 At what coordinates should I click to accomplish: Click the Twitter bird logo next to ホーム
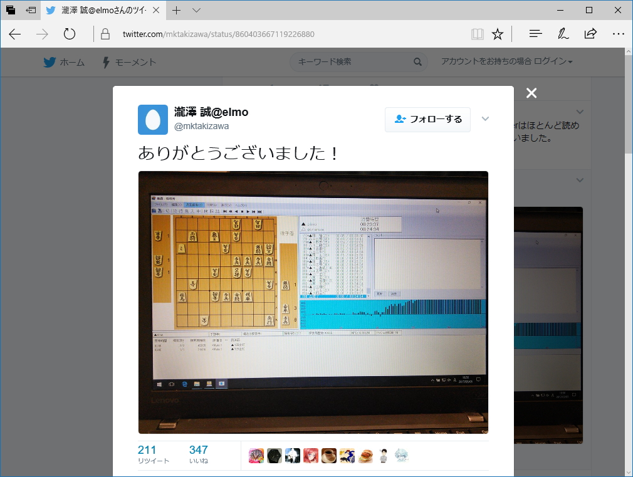point(48,62)
